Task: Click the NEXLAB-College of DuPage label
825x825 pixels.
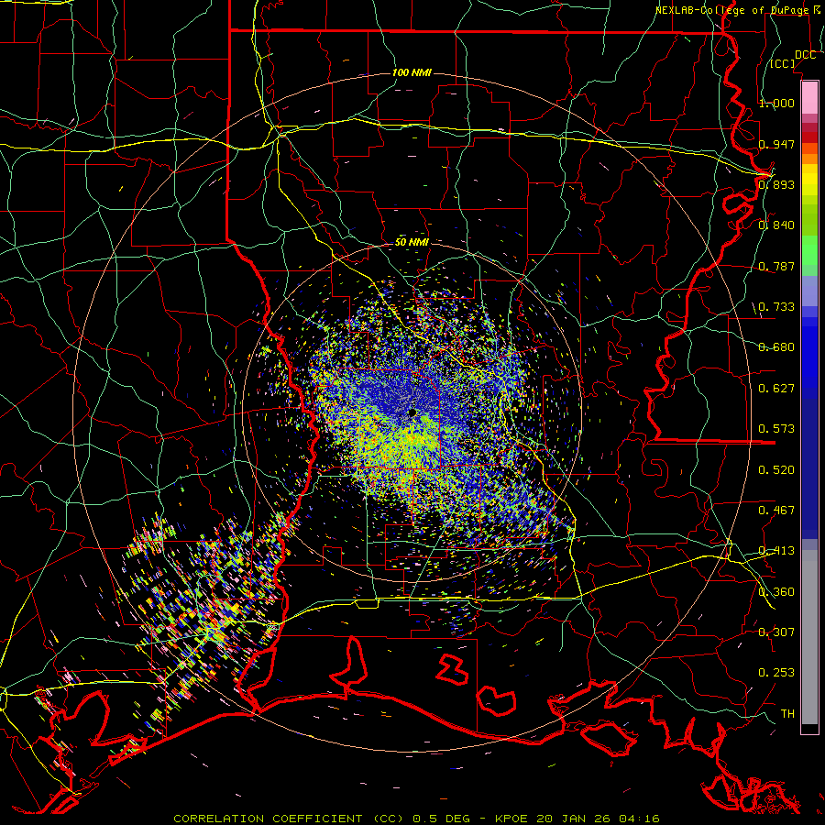Action: coord(731,10)
